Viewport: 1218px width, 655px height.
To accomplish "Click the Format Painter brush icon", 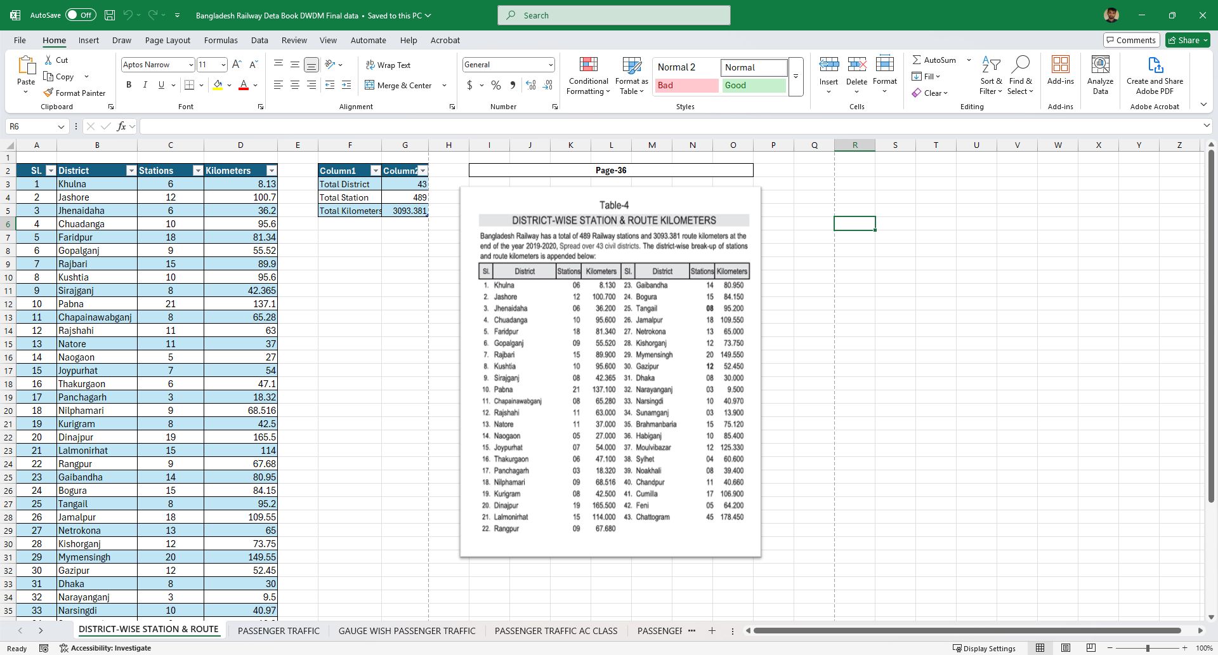I will (x=48, y=93).
